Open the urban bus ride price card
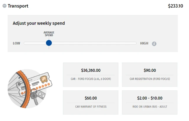The height and width of the screenshot is (121, 189). (x=149, y=102)
